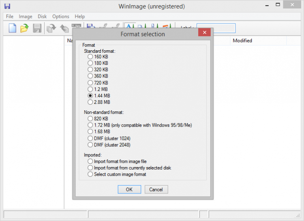The height and width of the screenshot is (221, 304).
Task: Choose the 360 KB format option
Action: pyautogui.click(x=98, y=76)
